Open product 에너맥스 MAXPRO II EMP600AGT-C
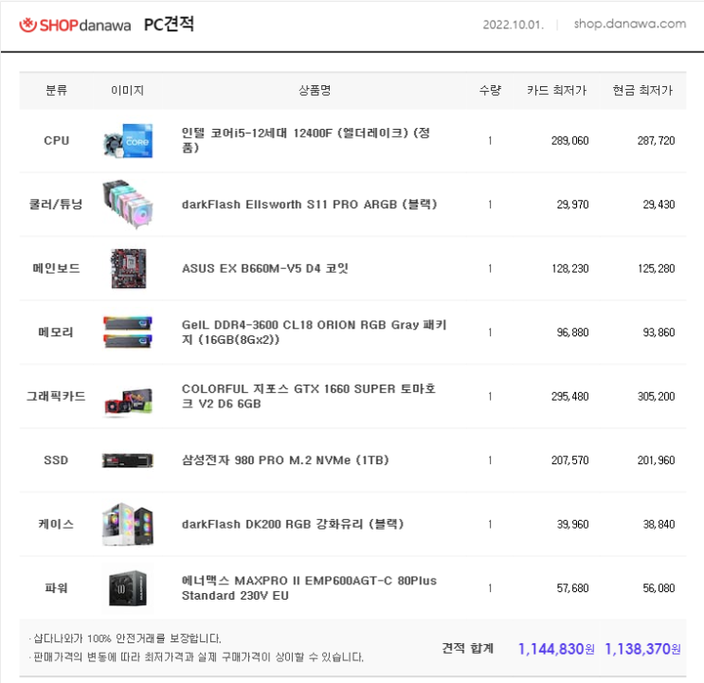This screenshot has width=704, height=683. coord(309,588)
